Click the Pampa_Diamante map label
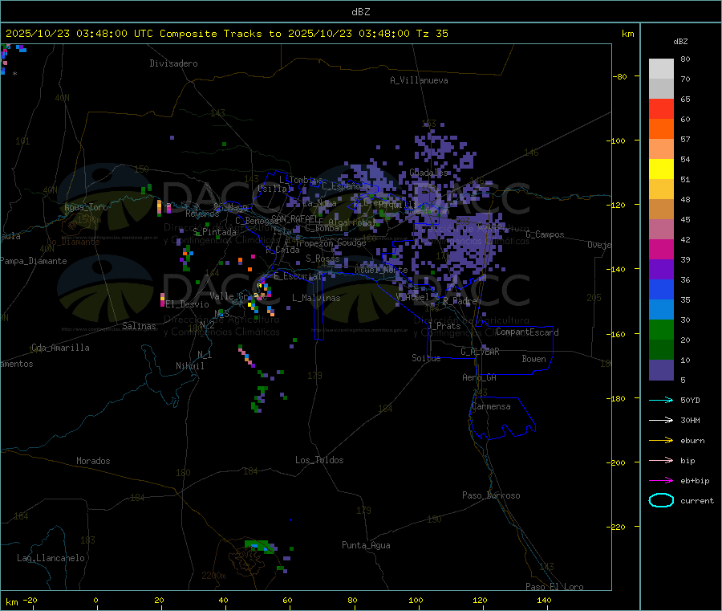Screen dimensions: 722x611 pos(34,261)
